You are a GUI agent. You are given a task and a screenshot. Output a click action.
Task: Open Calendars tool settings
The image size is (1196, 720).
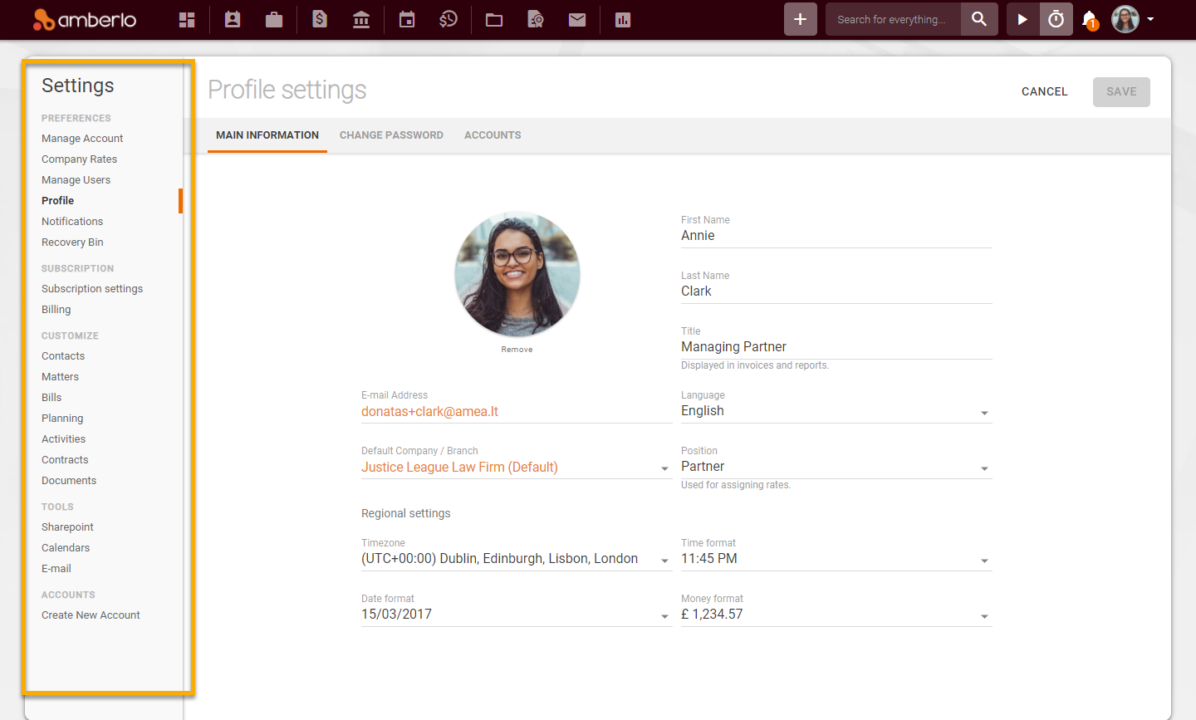click(x=66, y=548)
